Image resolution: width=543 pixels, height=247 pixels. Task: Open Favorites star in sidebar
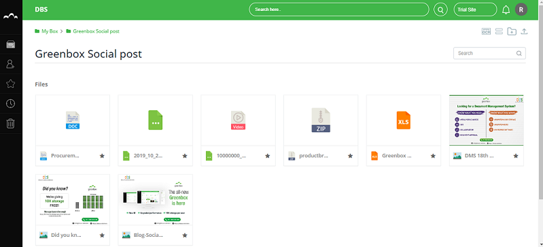tap(11, 84)
